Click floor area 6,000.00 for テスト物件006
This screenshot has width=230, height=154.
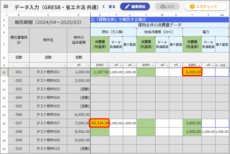click(x=79, y=115)
